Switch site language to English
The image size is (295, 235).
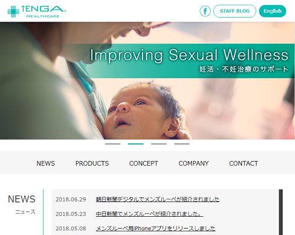click(273, 11)
